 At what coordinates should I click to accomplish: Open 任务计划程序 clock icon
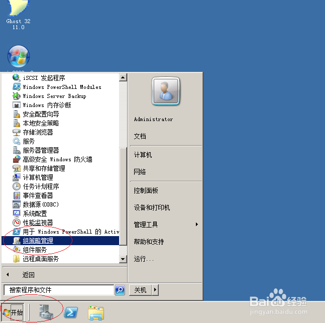17,186
